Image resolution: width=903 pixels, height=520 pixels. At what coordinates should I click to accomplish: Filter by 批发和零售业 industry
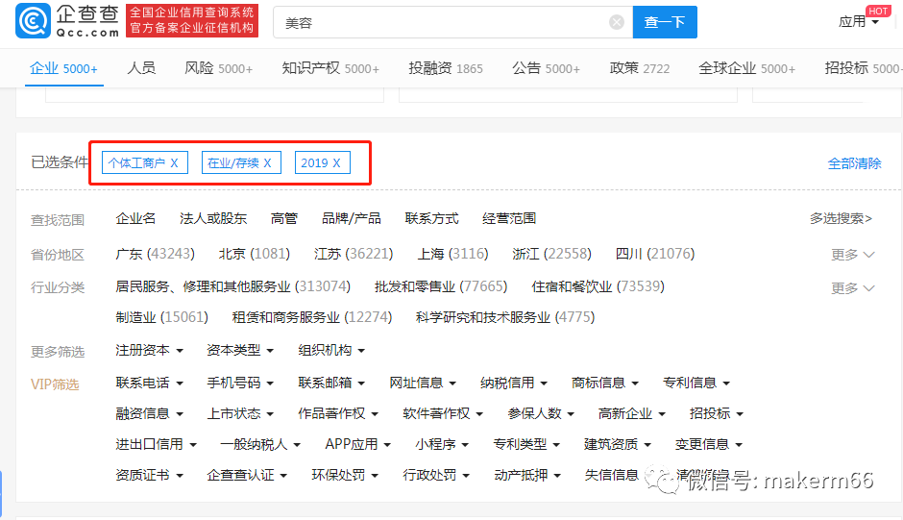tap(441, 286)
